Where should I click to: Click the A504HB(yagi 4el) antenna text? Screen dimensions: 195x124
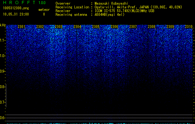(x=109, y=15)
